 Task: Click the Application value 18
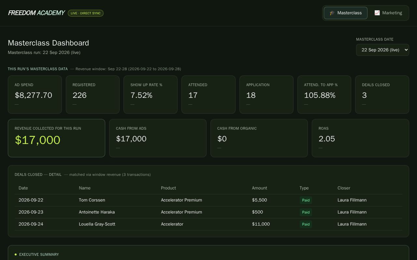coord(251,95)
